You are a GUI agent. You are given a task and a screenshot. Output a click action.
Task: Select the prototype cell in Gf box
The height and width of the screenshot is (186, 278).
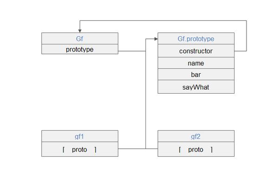tap(80, 50)
